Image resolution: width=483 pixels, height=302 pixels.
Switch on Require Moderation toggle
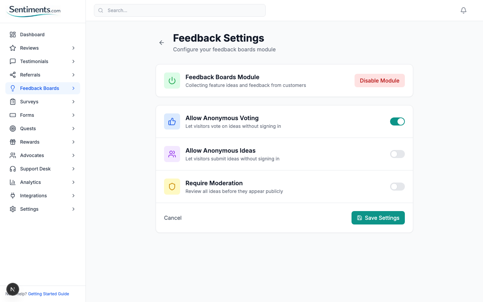[397, 187]
